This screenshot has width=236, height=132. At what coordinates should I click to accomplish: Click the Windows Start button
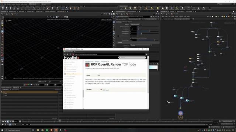click(2, 130)
